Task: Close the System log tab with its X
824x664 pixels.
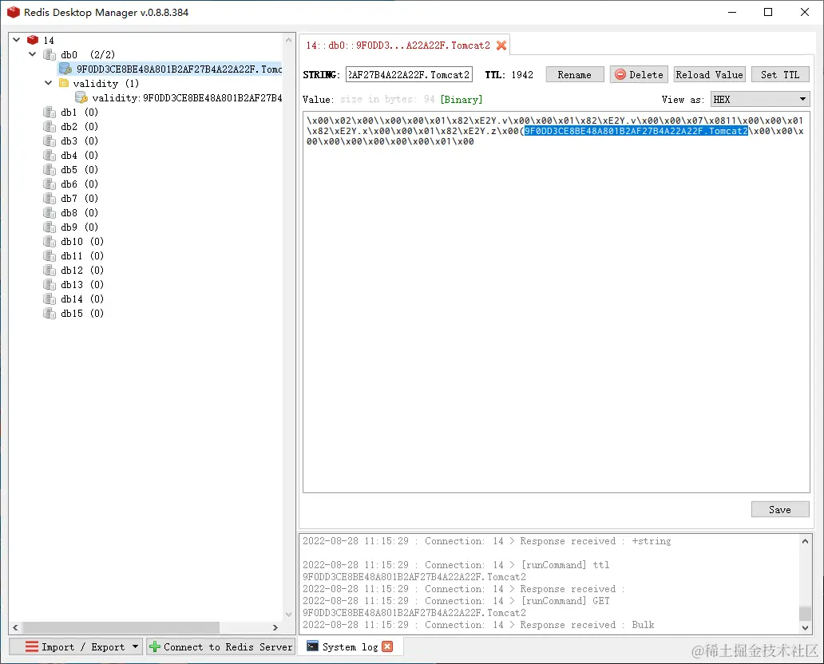Action: pos(387,646)
